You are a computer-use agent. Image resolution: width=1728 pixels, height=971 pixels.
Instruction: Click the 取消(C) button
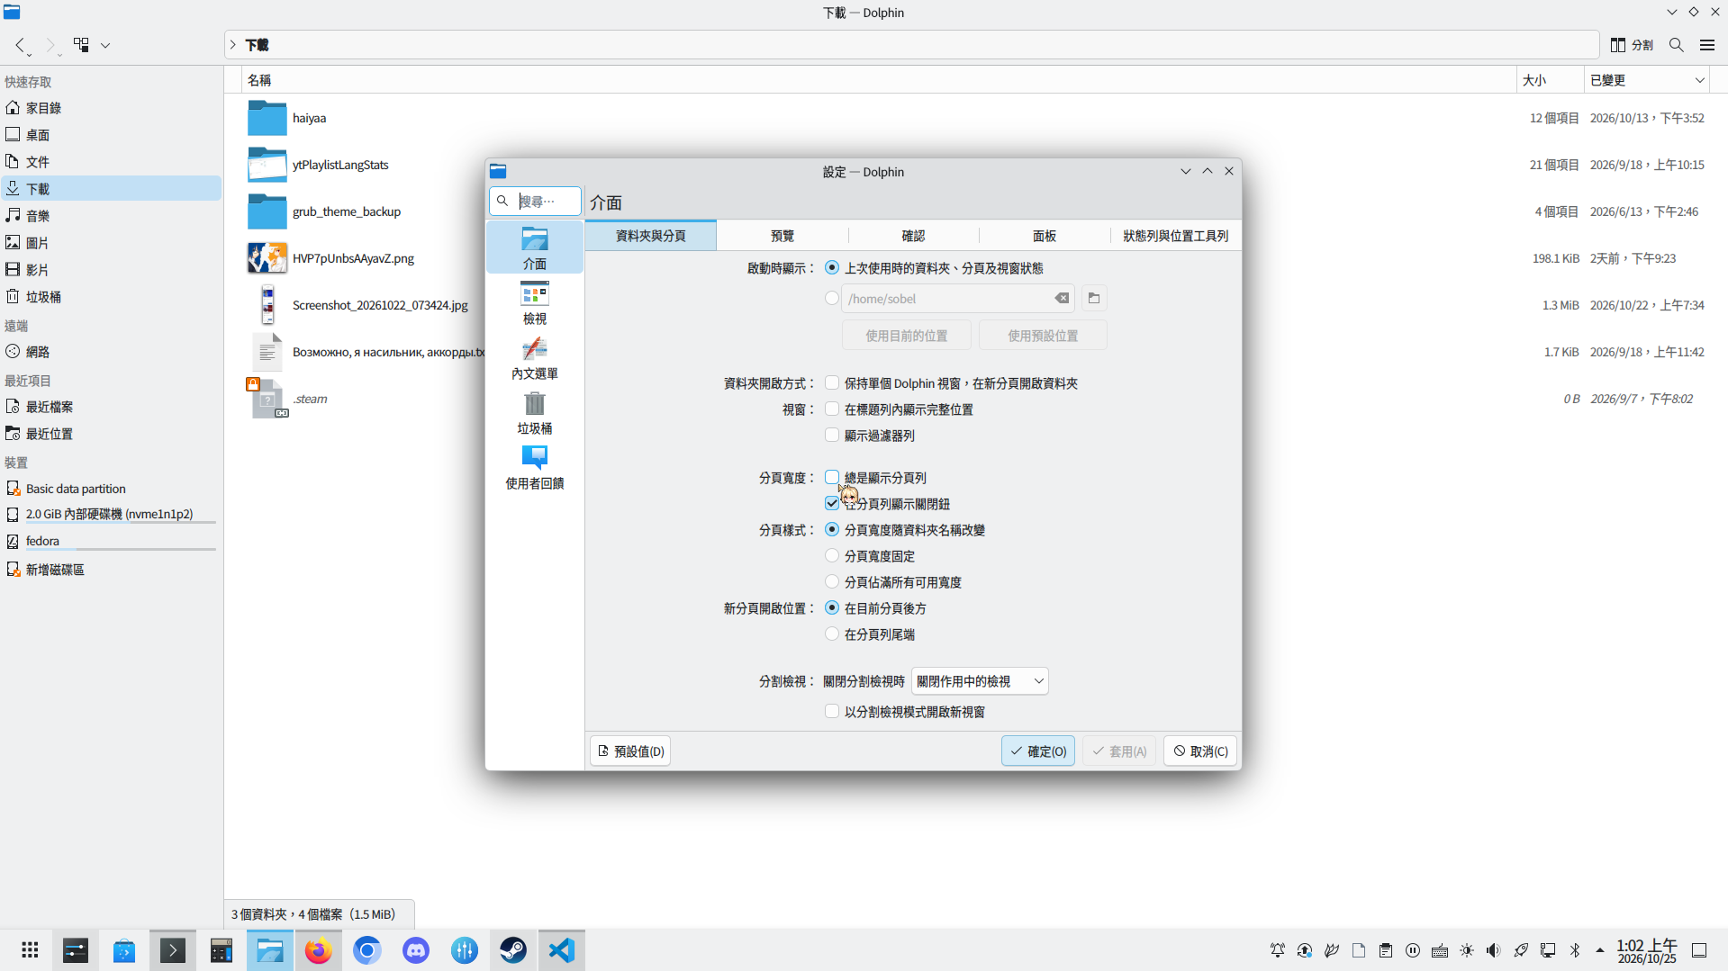click(x=1200, y=751)
